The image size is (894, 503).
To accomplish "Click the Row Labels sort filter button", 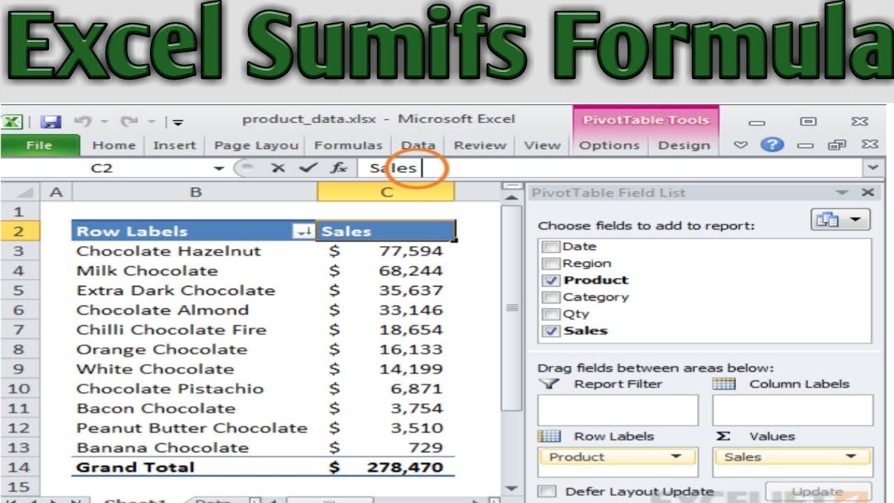I will click(304, 231).
